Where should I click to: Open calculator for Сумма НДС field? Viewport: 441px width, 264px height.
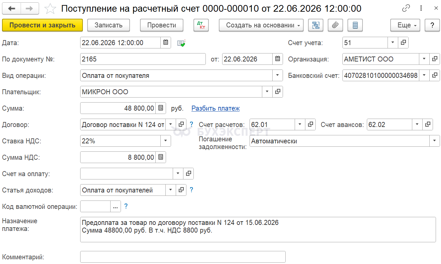[x=161, y=157]
